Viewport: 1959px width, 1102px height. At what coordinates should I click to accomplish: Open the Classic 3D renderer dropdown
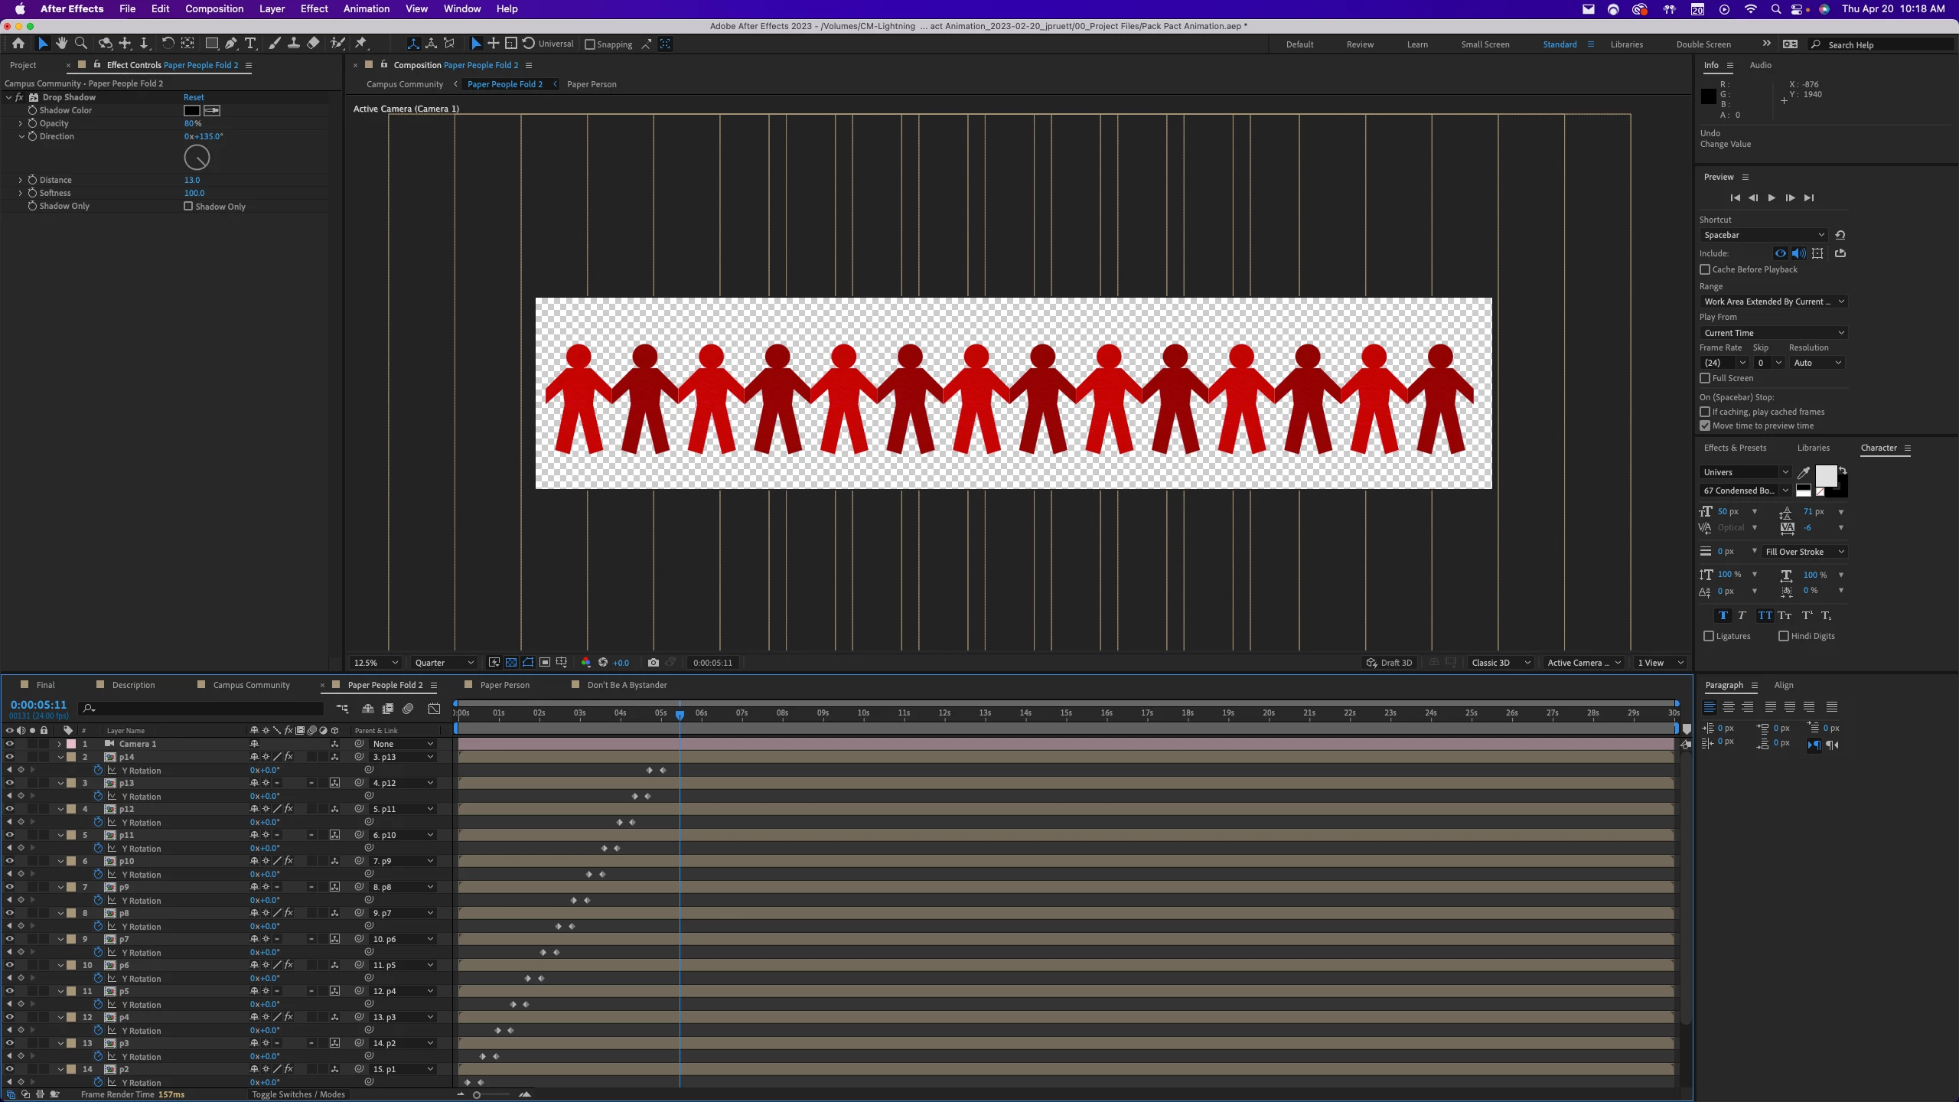tap(1500, 663)
